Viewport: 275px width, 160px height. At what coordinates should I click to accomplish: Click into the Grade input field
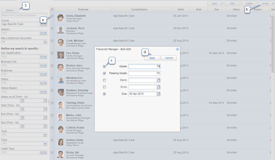point(144,66)
